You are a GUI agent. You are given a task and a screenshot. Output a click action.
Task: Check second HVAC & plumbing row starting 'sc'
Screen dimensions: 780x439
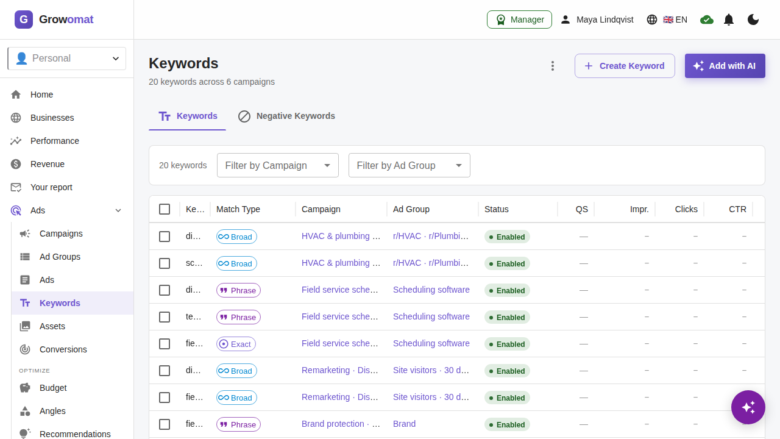tap(165, 263)
